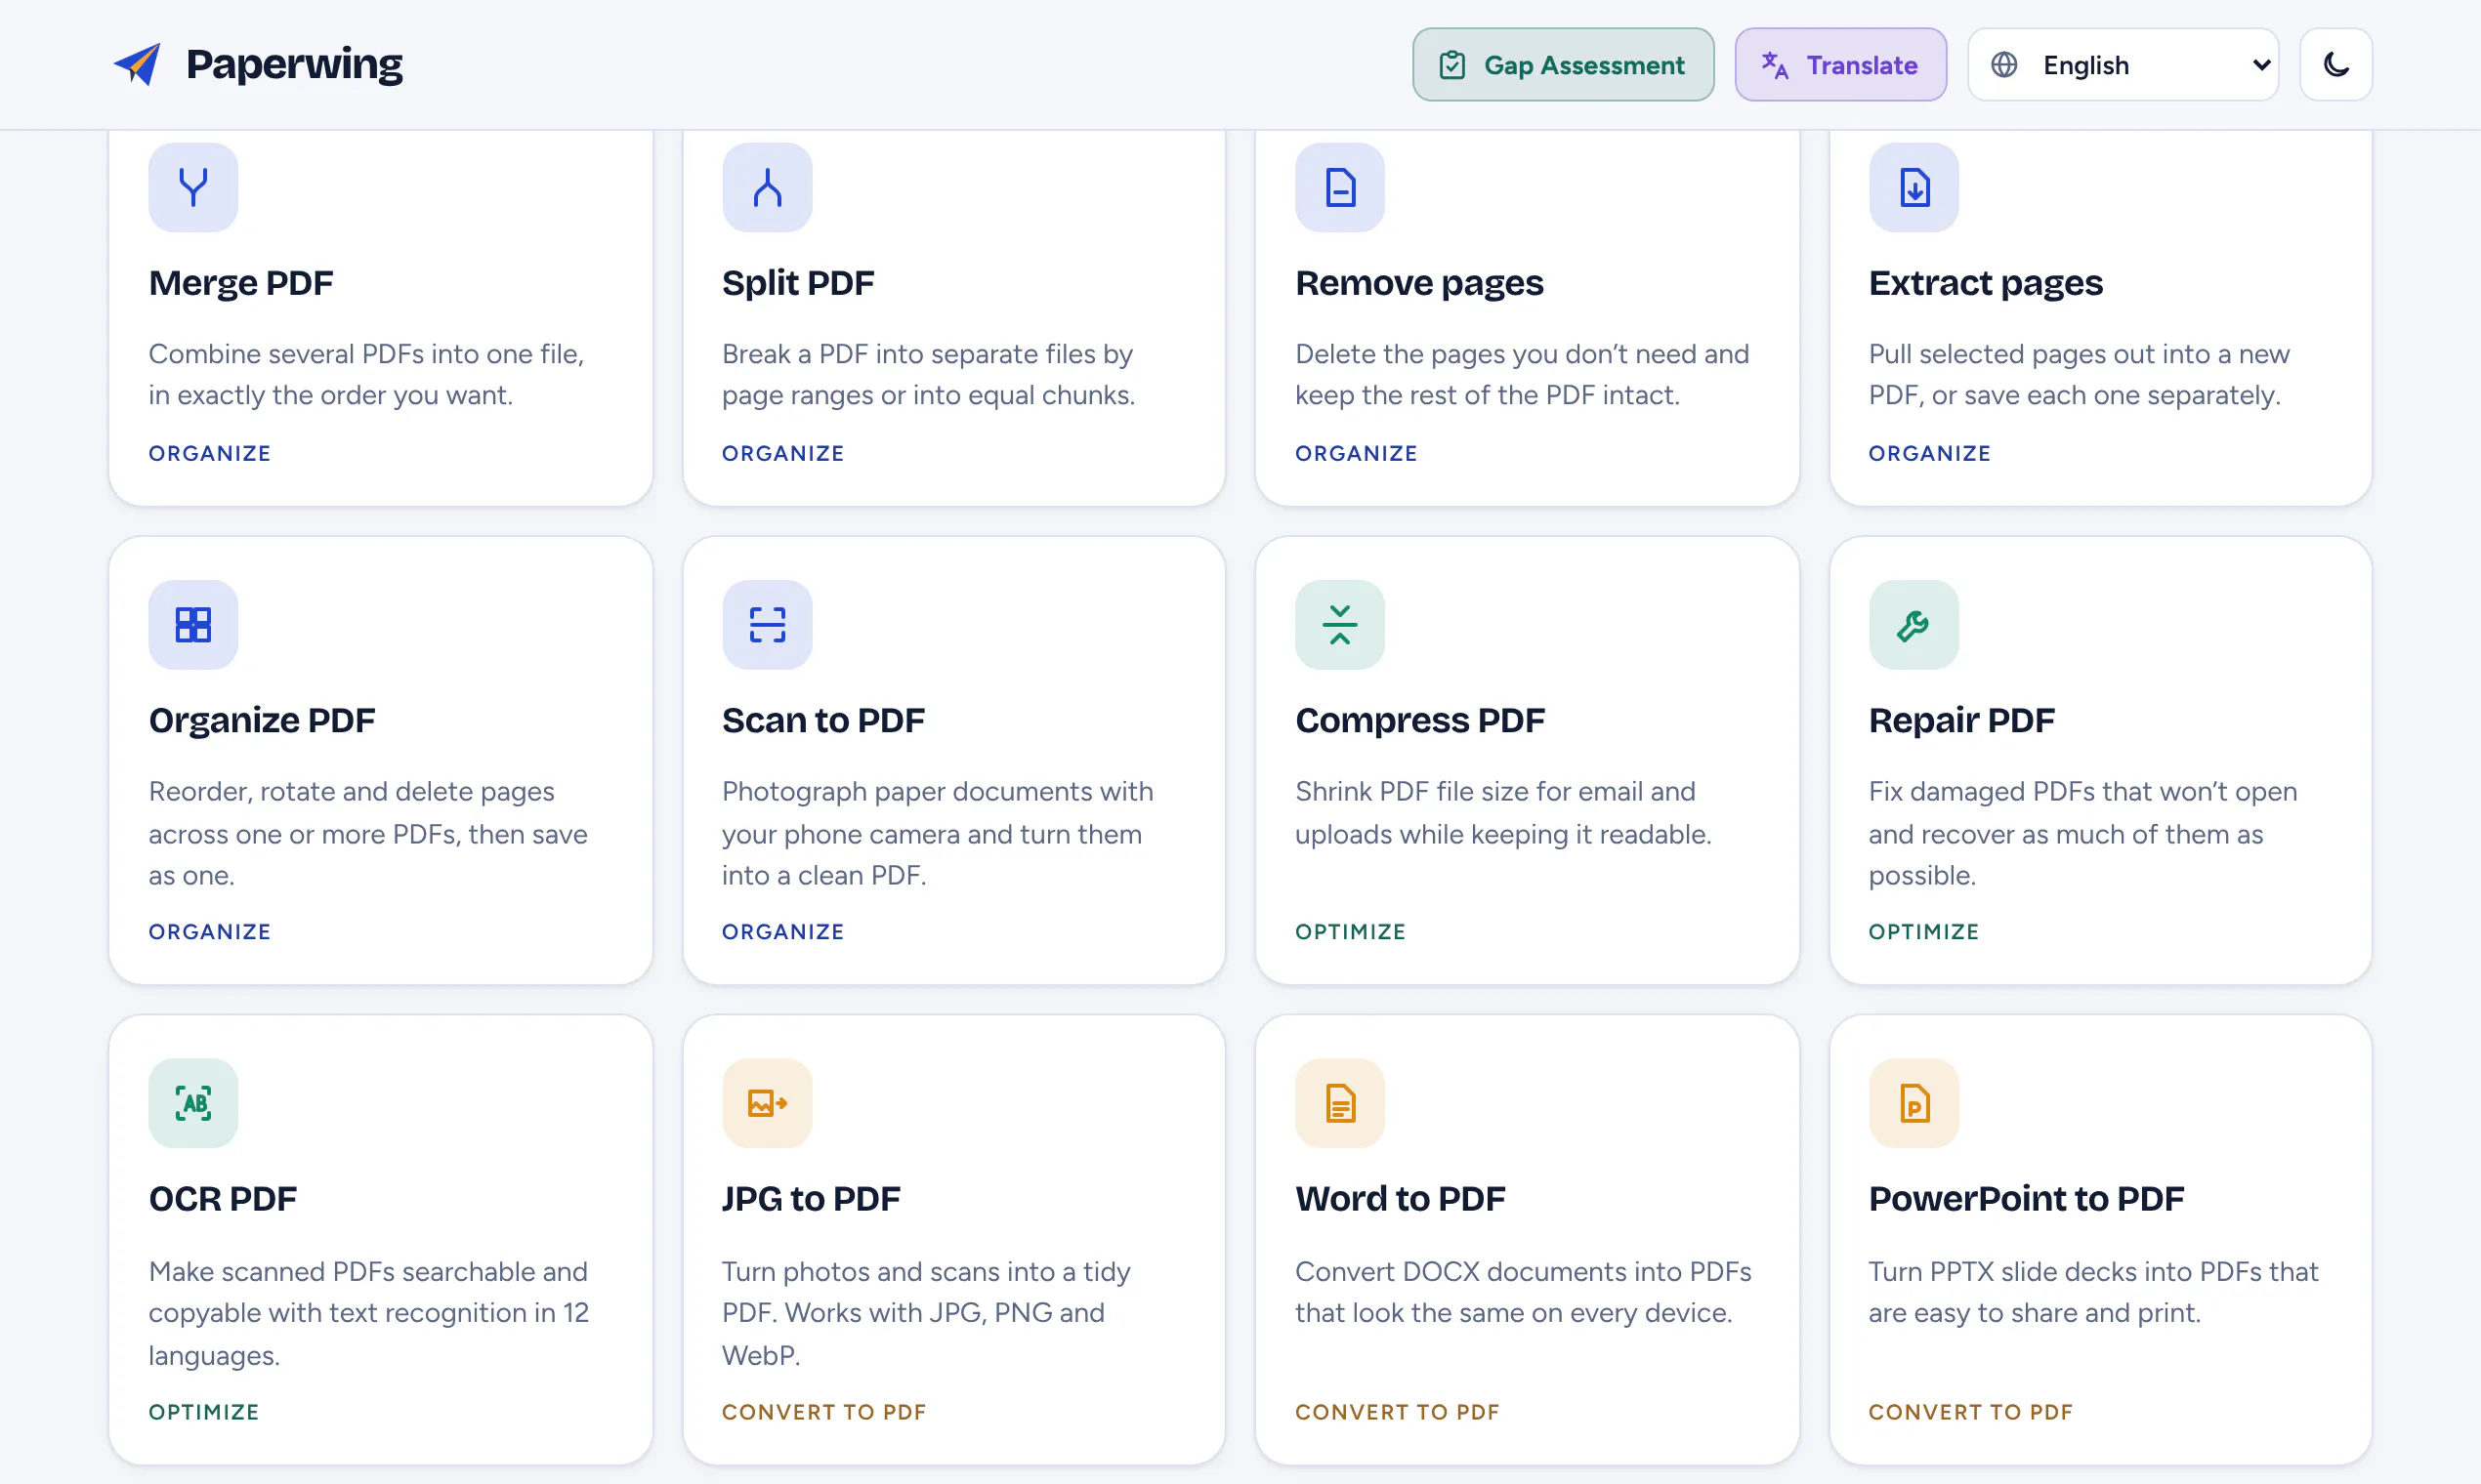Click the Paperwing paper plane logo

[137, 64]
